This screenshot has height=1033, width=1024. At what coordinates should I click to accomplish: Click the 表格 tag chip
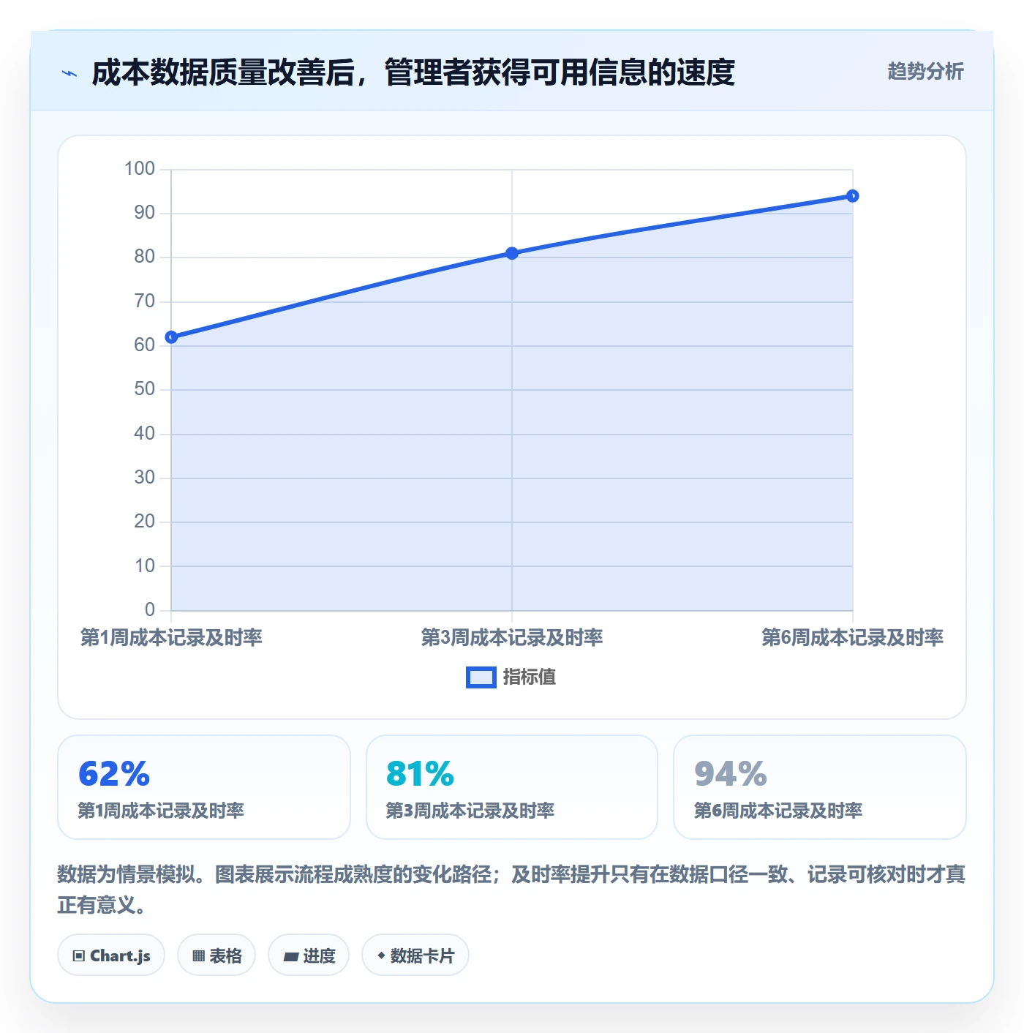coord(217,955)
